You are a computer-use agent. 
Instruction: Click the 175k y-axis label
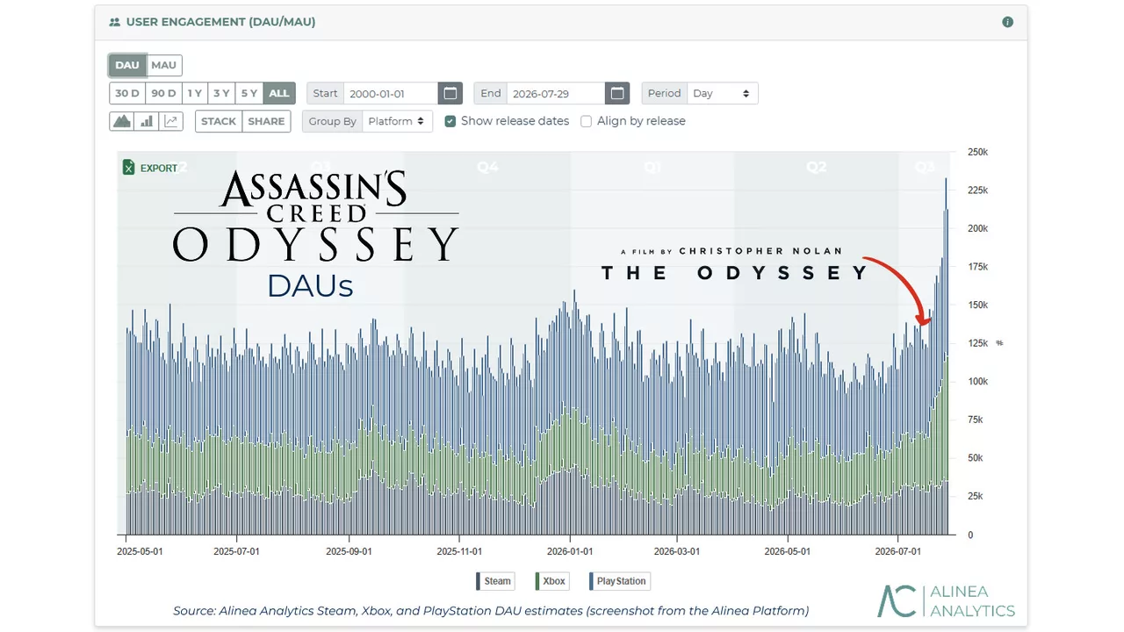(977, 267)
